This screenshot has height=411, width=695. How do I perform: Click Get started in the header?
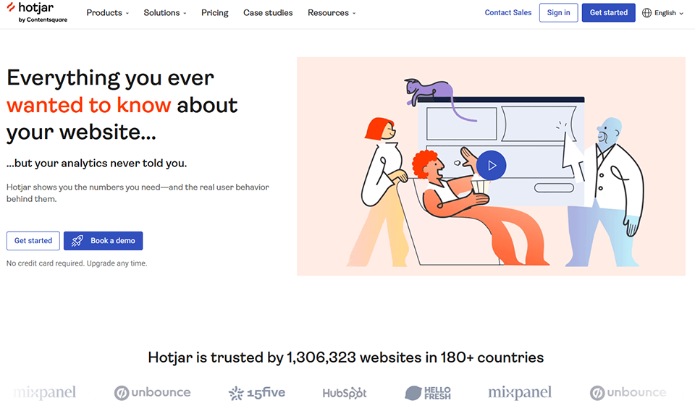point(609,12)
